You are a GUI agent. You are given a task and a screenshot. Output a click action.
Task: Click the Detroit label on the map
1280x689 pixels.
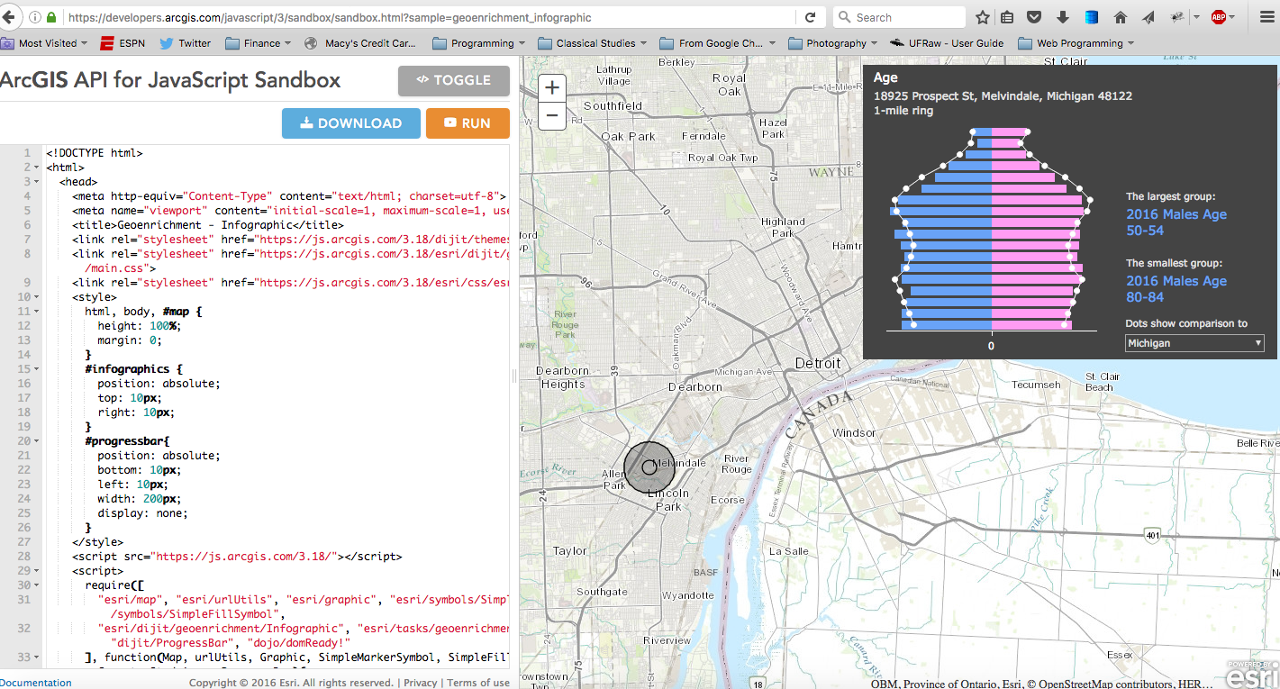point(818,363)
